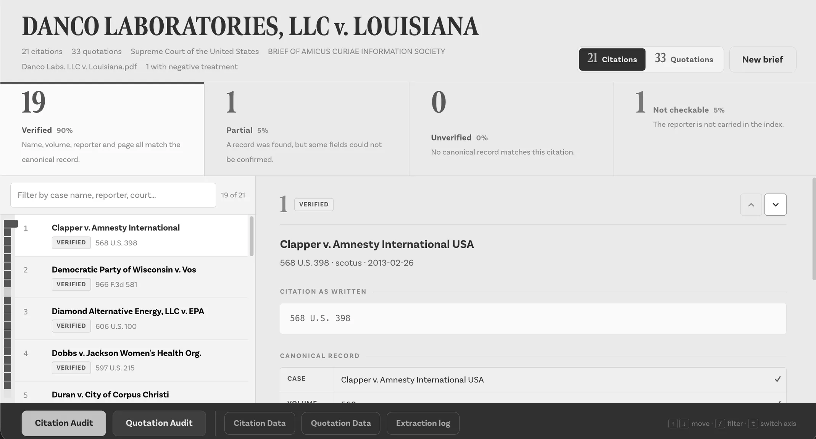This screenshot has width=816, height=439.
Task: Click VERIFIED badge next to 966 F.3d 581
Action: pos(71,284)
